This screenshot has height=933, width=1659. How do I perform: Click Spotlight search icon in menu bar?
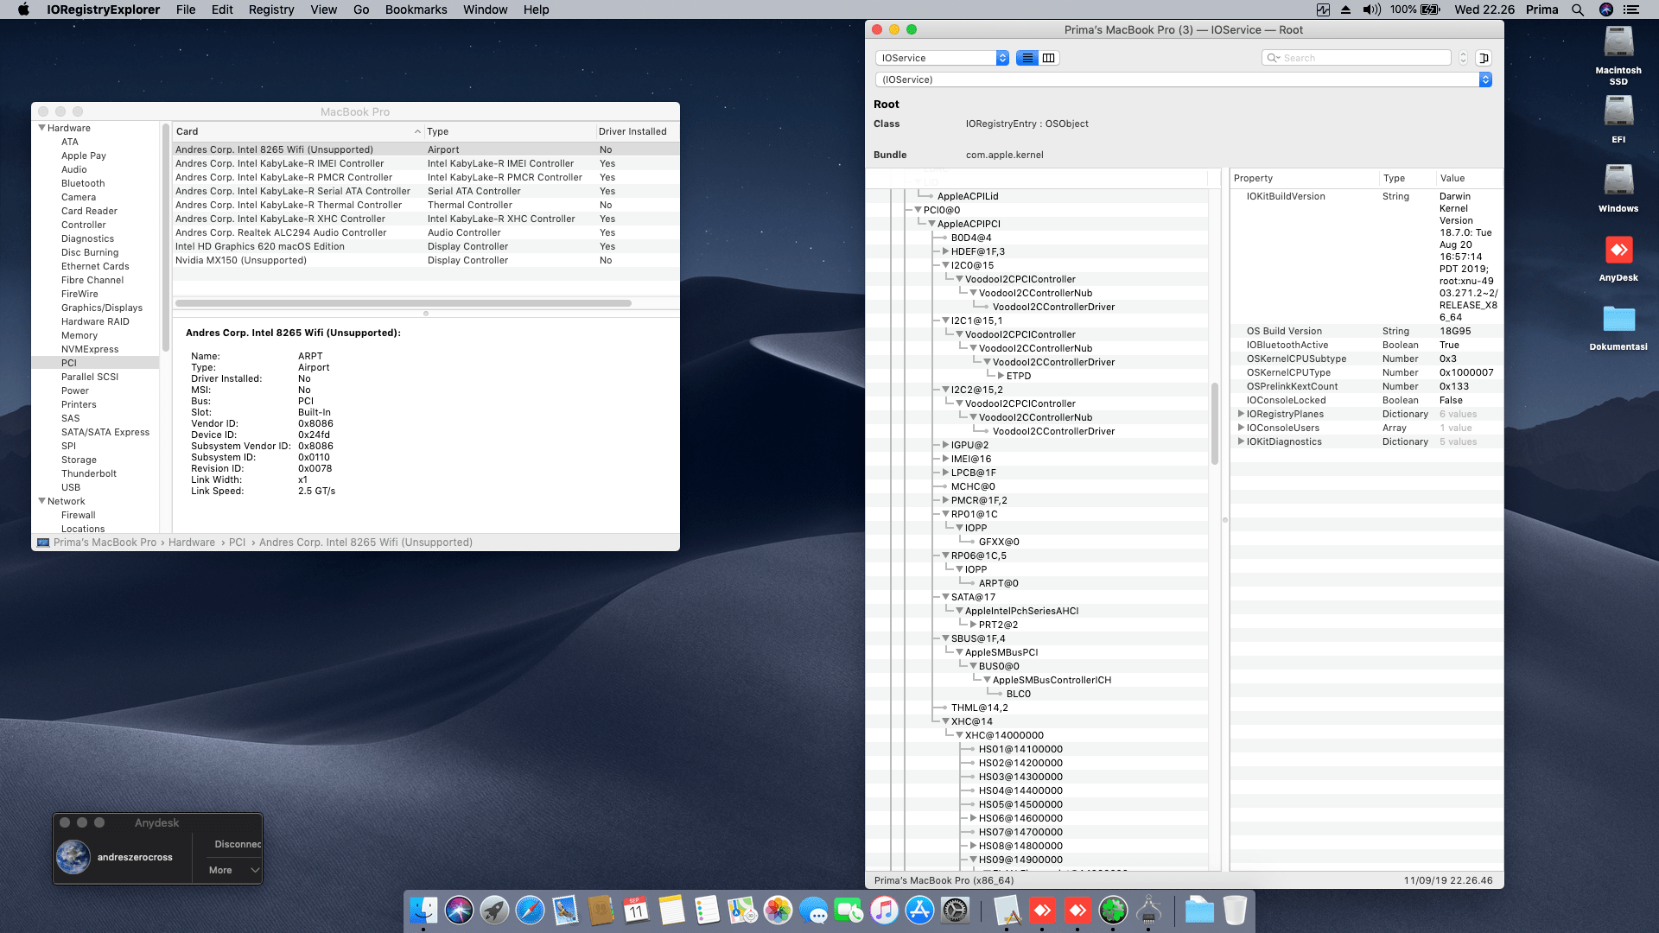[x=1577, y=10]
